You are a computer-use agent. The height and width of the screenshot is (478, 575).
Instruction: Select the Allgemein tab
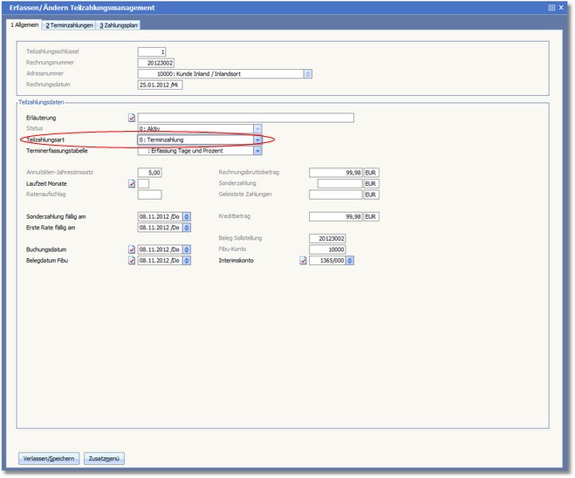(24, 25)
